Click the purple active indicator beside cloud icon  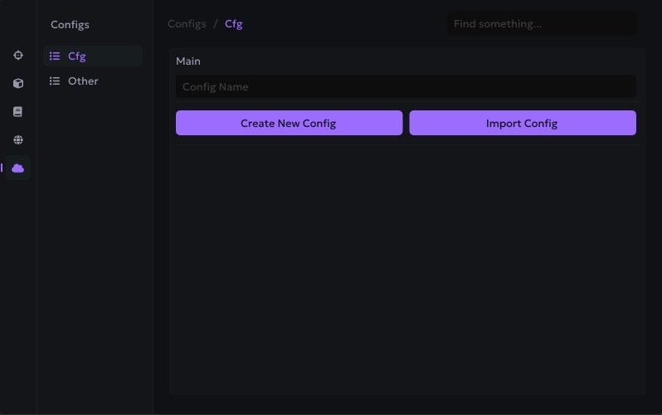(x=2, y=168)
